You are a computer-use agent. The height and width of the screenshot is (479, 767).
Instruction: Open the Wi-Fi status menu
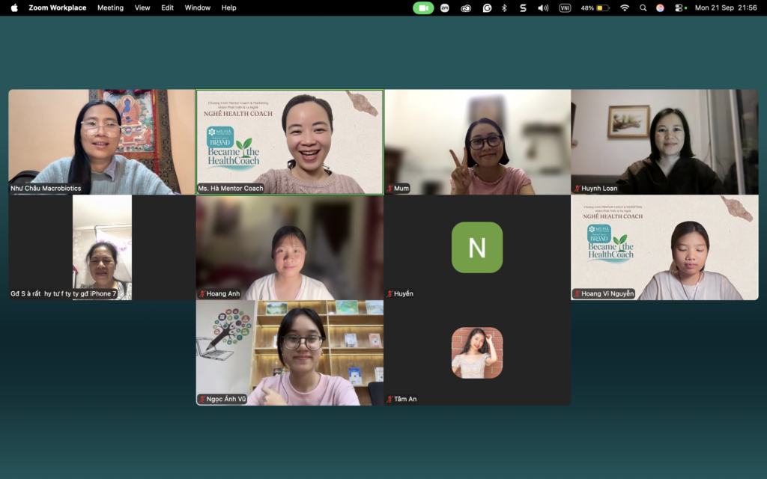tap(624, 7)
